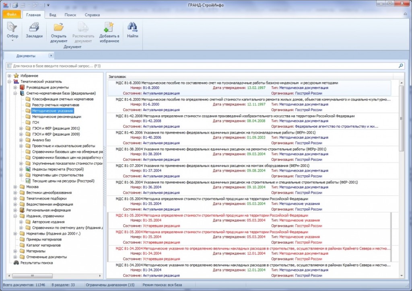Select the МДС 81-36.2004 document row

pos(249,187)
